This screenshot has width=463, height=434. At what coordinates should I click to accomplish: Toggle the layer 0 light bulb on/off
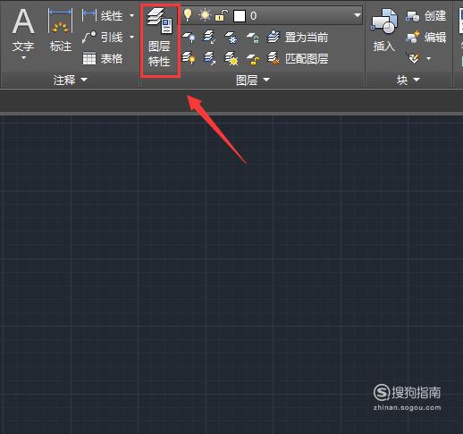(x=188, y=14)
